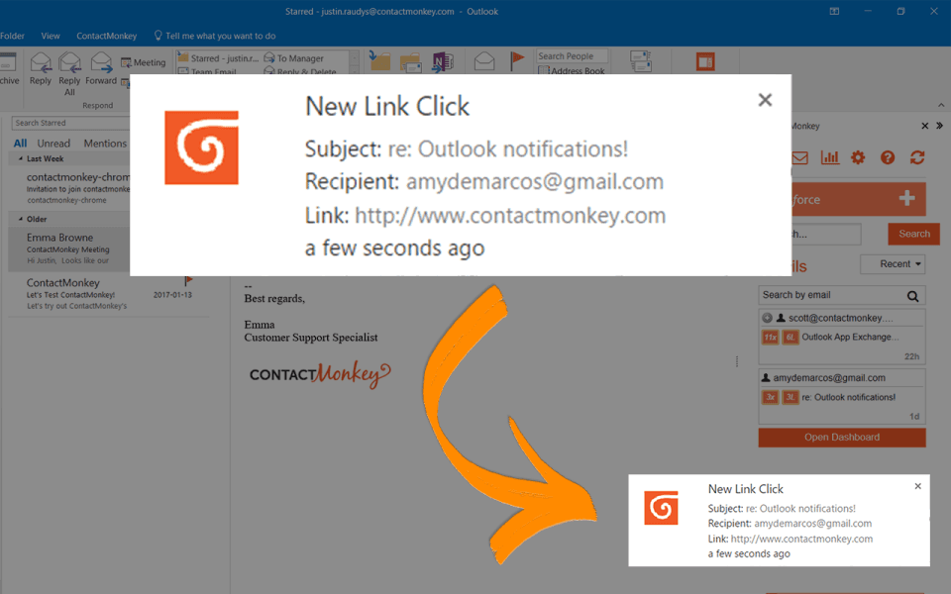Click the sidebar envelope icon
Viewport: 951px width, 594px height.
(x=800, y=158)
